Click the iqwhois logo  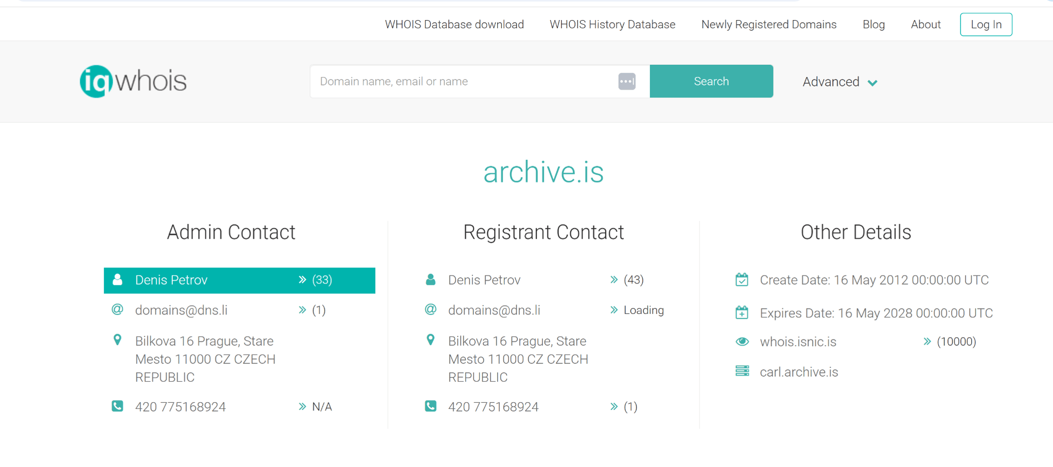tap(133, 81)
